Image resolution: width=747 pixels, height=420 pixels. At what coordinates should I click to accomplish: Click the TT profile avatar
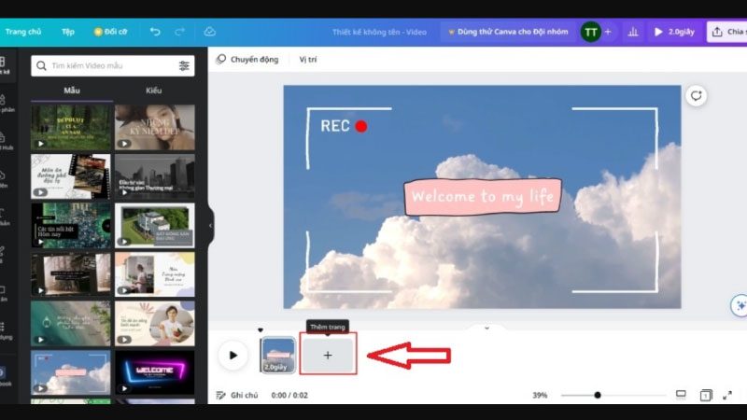click(590, 32)
